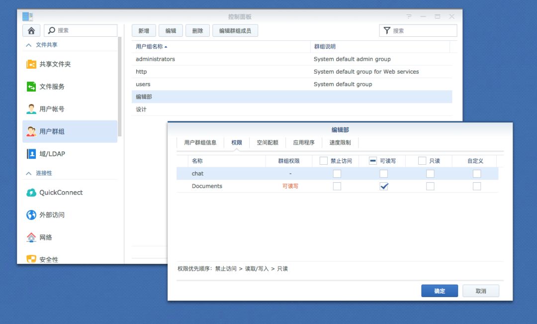Click the 自定义 column header

click(x=475, y=161)
